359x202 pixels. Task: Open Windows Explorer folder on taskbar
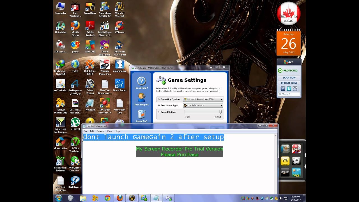tap(83, 198)
